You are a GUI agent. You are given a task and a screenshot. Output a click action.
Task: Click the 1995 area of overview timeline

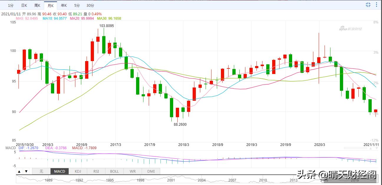click(x=110, y=180)
